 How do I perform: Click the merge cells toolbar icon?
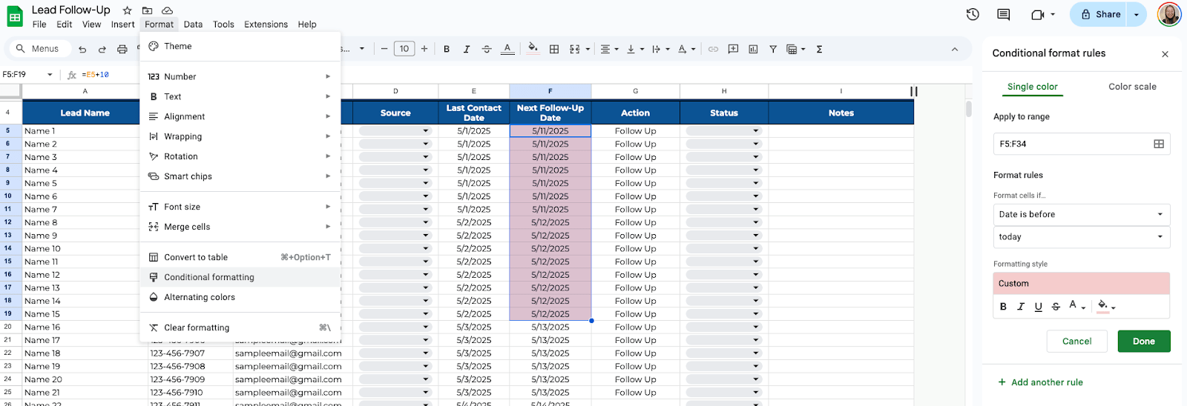point(575,49)
